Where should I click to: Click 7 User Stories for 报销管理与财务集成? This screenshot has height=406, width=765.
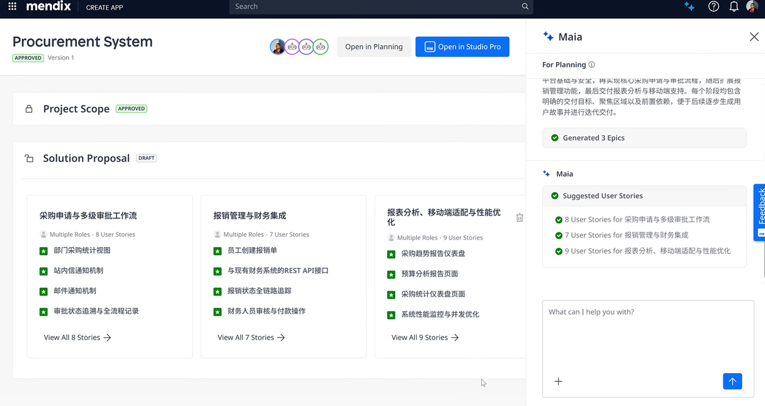(626, 235)
